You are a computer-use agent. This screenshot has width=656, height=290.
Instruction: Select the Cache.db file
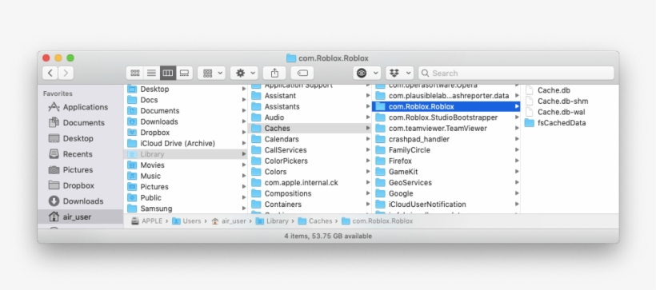pos(570,90)
